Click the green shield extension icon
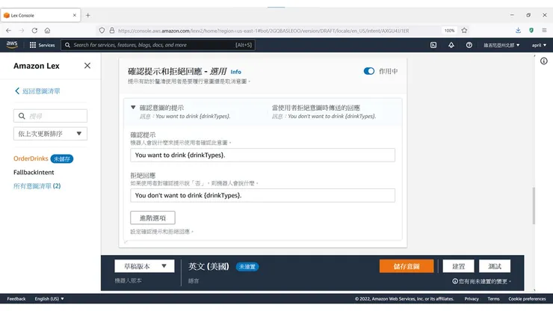Viewport: 553px width, 311px height. 531,31
